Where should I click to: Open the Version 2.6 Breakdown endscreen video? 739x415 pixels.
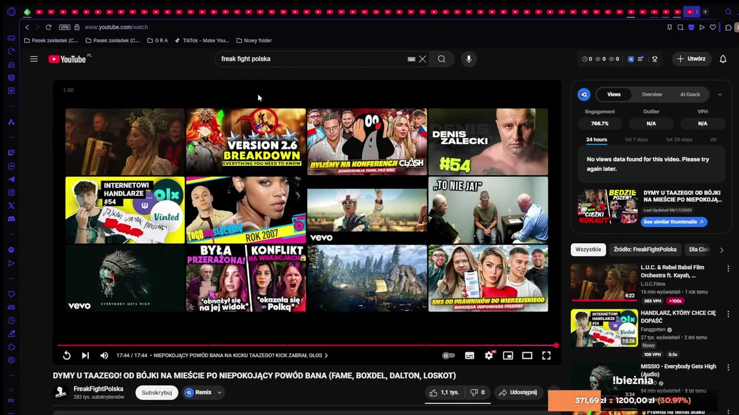coord(246,141)
